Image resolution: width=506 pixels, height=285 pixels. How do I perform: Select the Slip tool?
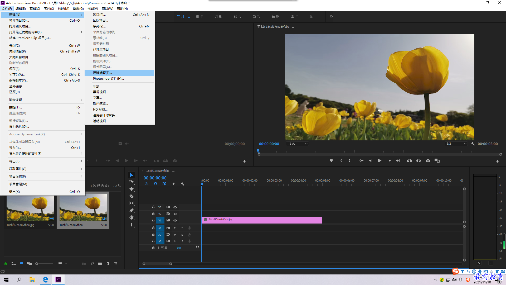coord(132,203)
